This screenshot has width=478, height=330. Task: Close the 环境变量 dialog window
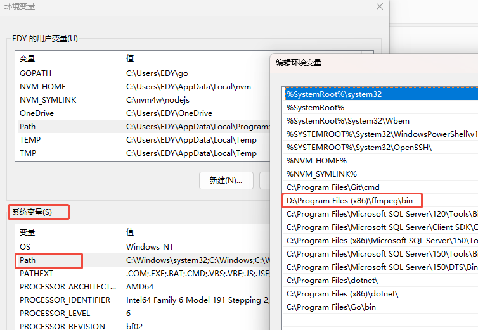tap(379, 6)
